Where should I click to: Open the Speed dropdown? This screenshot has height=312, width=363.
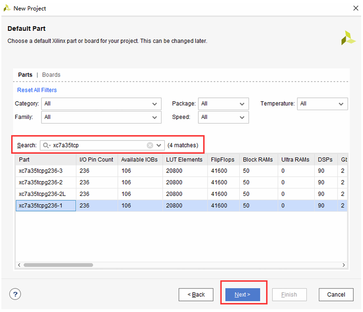[x=224, y=117]
